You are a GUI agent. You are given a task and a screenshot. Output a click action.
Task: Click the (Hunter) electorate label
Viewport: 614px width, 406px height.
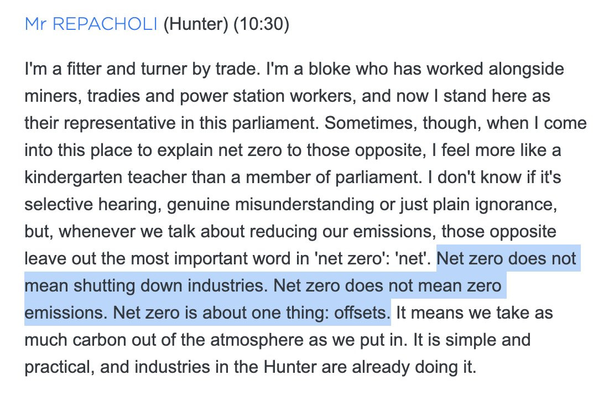[x=196, y=24]
